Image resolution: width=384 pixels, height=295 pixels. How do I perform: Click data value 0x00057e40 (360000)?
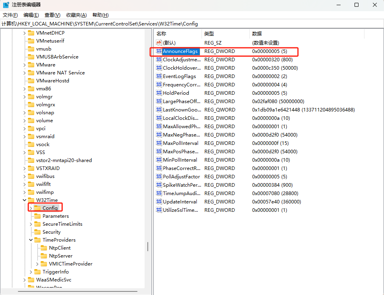(276, 202)
